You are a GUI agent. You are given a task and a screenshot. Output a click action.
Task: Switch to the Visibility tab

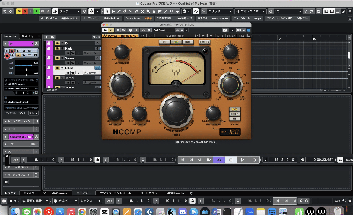click(x=27, y=36)
